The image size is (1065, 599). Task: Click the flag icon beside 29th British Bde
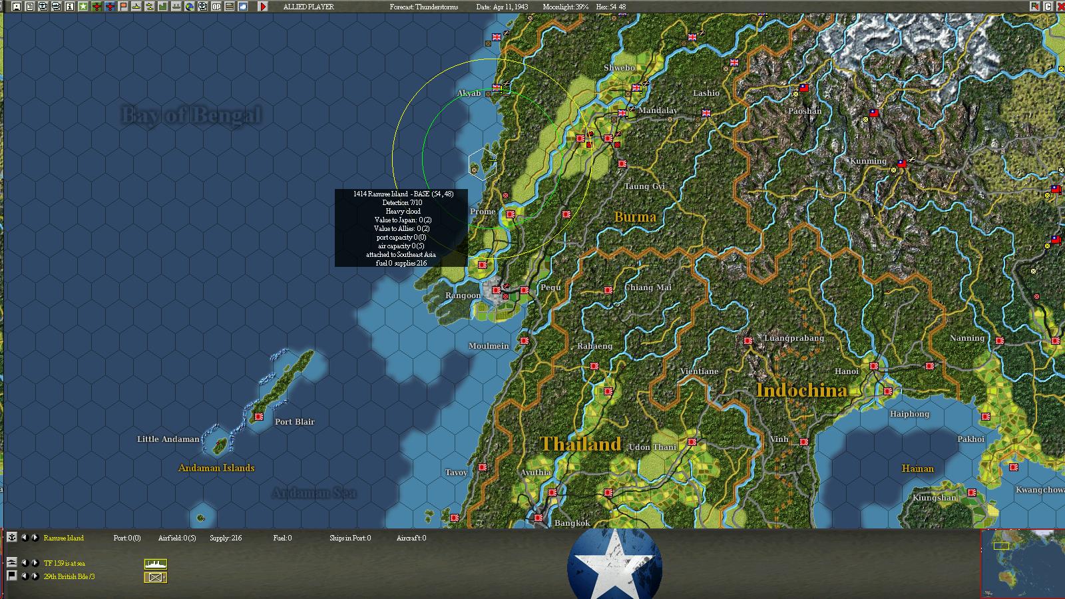click(12, 576)
